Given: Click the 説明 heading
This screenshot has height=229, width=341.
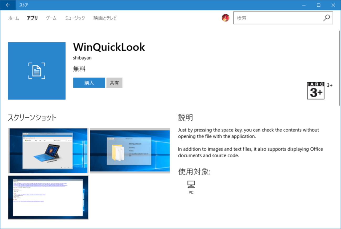Looking at the screenshot, I should (x=186, y=118).
